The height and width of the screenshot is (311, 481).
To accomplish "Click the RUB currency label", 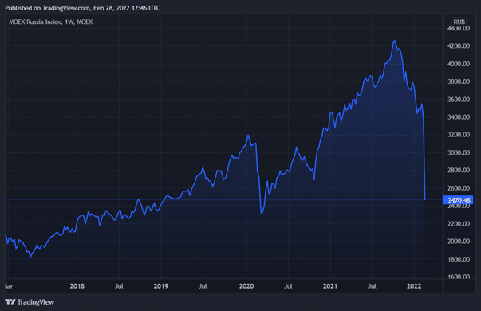I will (x=459, y=22).
